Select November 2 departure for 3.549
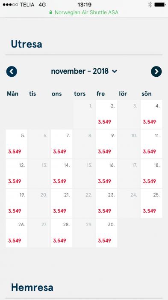The height and width of the screenshot is (300, 168). [106, 114]
